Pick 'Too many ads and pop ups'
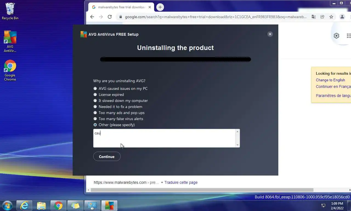The height and width of the screenshot is (211, 351). (95, 113)
